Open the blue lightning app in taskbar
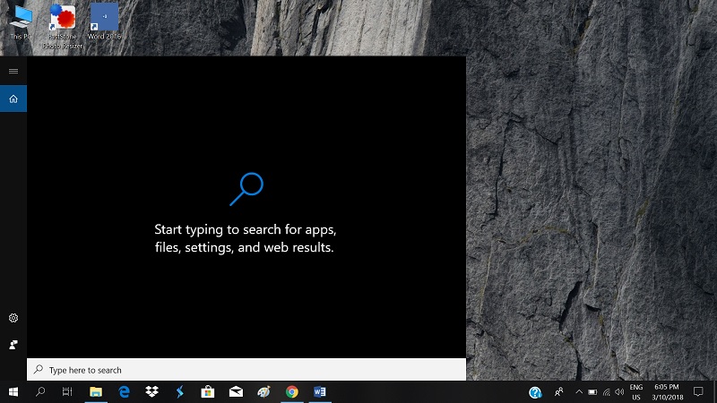Viewport: 717px width, 403px height. point(180,391)
